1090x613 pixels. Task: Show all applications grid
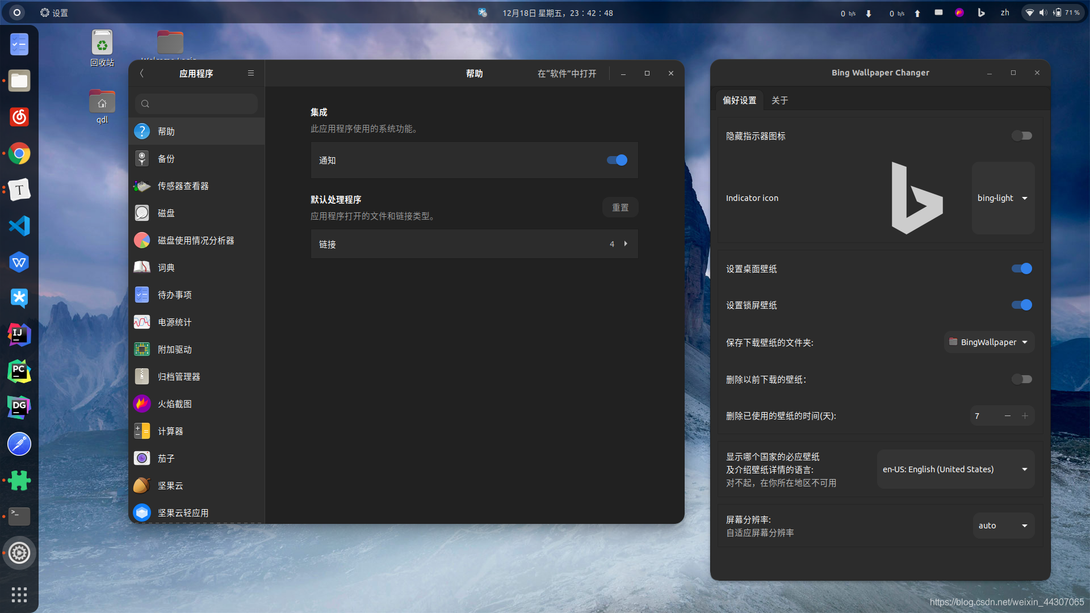tap(19, 594)
